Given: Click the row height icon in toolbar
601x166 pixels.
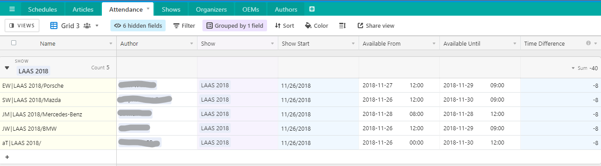Looking at the screenshot, I should (x=342, y=26).
